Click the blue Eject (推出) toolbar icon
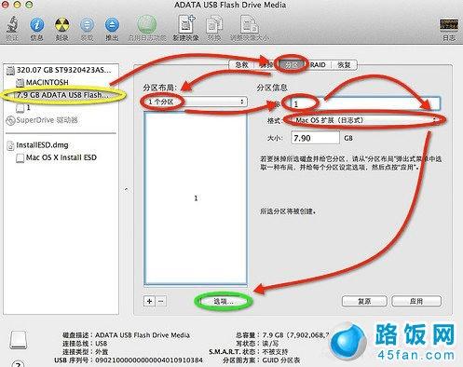 pos(112,25)
